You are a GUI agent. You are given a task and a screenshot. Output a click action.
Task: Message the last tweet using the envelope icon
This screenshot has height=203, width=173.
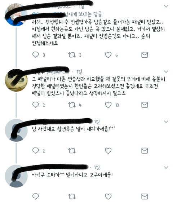(x=145, y=197)
